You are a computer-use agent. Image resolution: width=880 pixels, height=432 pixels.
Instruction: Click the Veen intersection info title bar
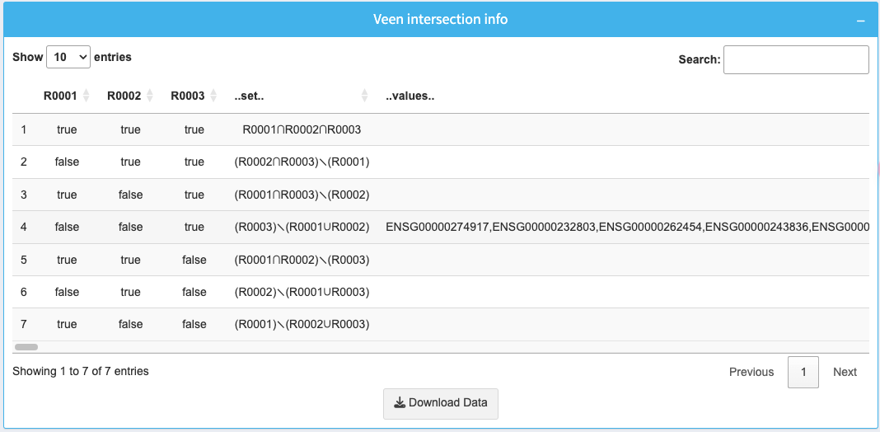click(440, 19)
